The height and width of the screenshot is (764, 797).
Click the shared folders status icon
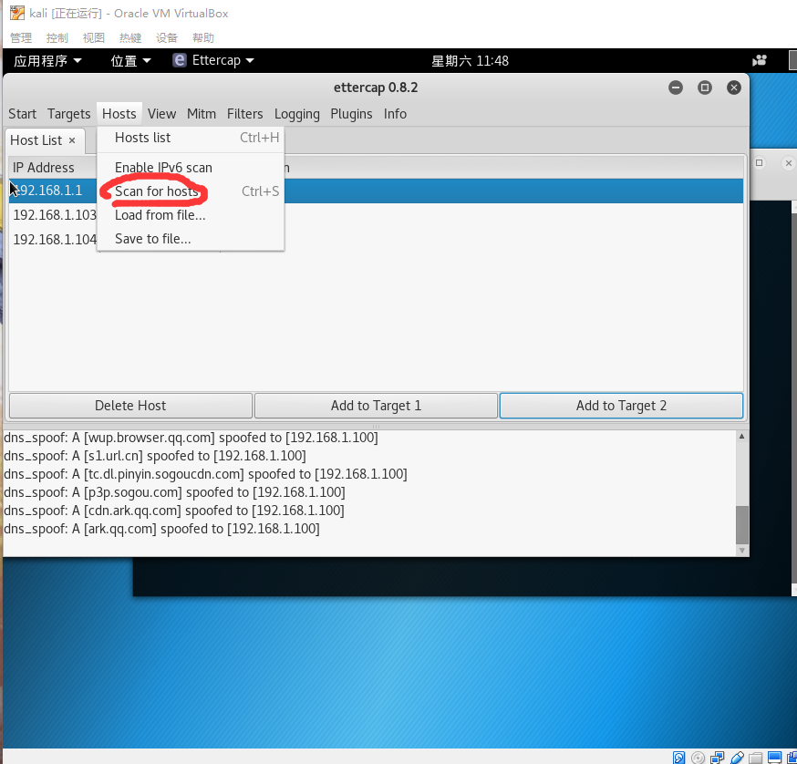click(756, 757)
